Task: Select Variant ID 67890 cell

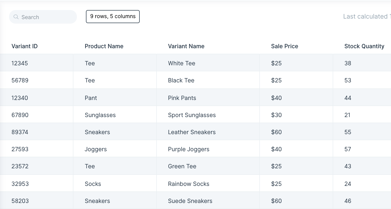Action: pyautogui.click(x=37, y=115)
